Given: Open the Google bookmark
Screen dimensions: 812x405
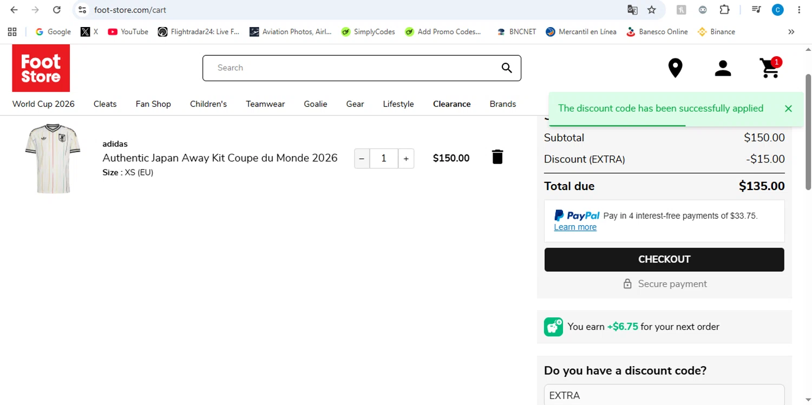Looking at the screenshot, I should (x=53, y=32).
